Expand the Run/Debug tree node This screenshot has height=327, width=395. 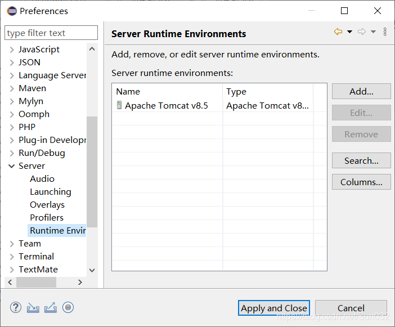[12, 153]
